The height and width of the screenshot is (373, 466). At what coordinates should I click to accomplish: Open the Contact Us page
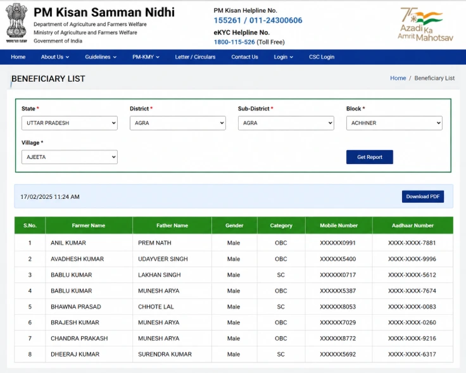244,57
